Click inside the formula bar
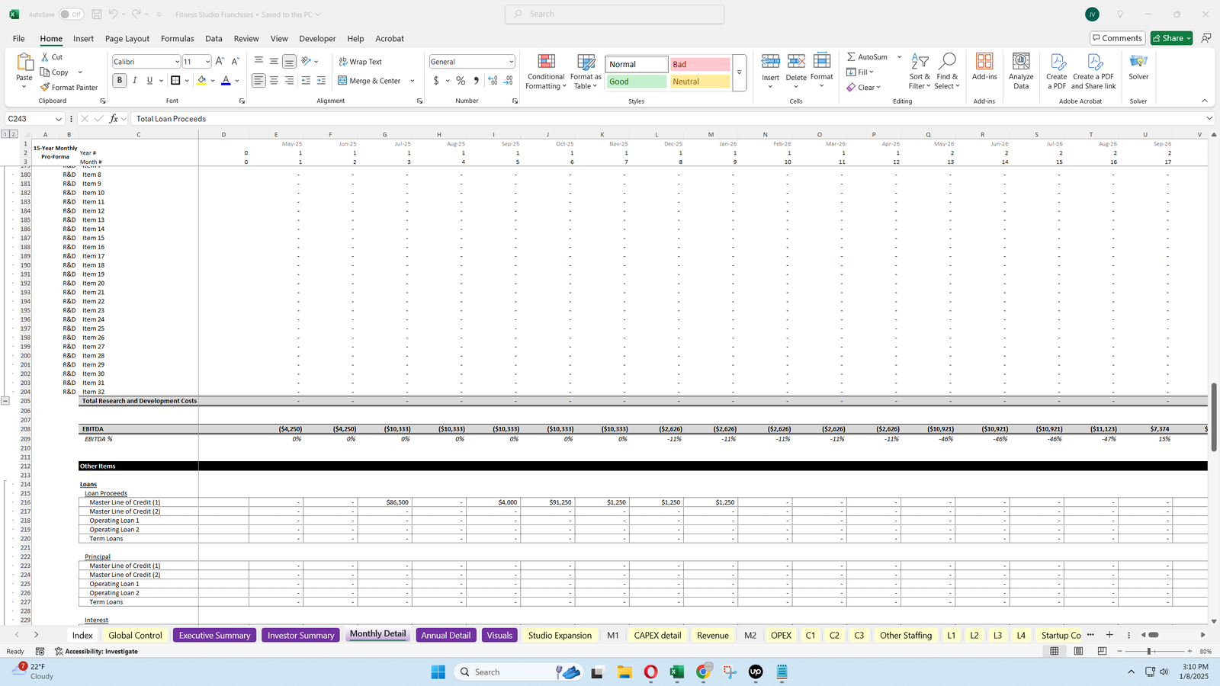Screen dimensions: 1220x686 click(305, 118)
